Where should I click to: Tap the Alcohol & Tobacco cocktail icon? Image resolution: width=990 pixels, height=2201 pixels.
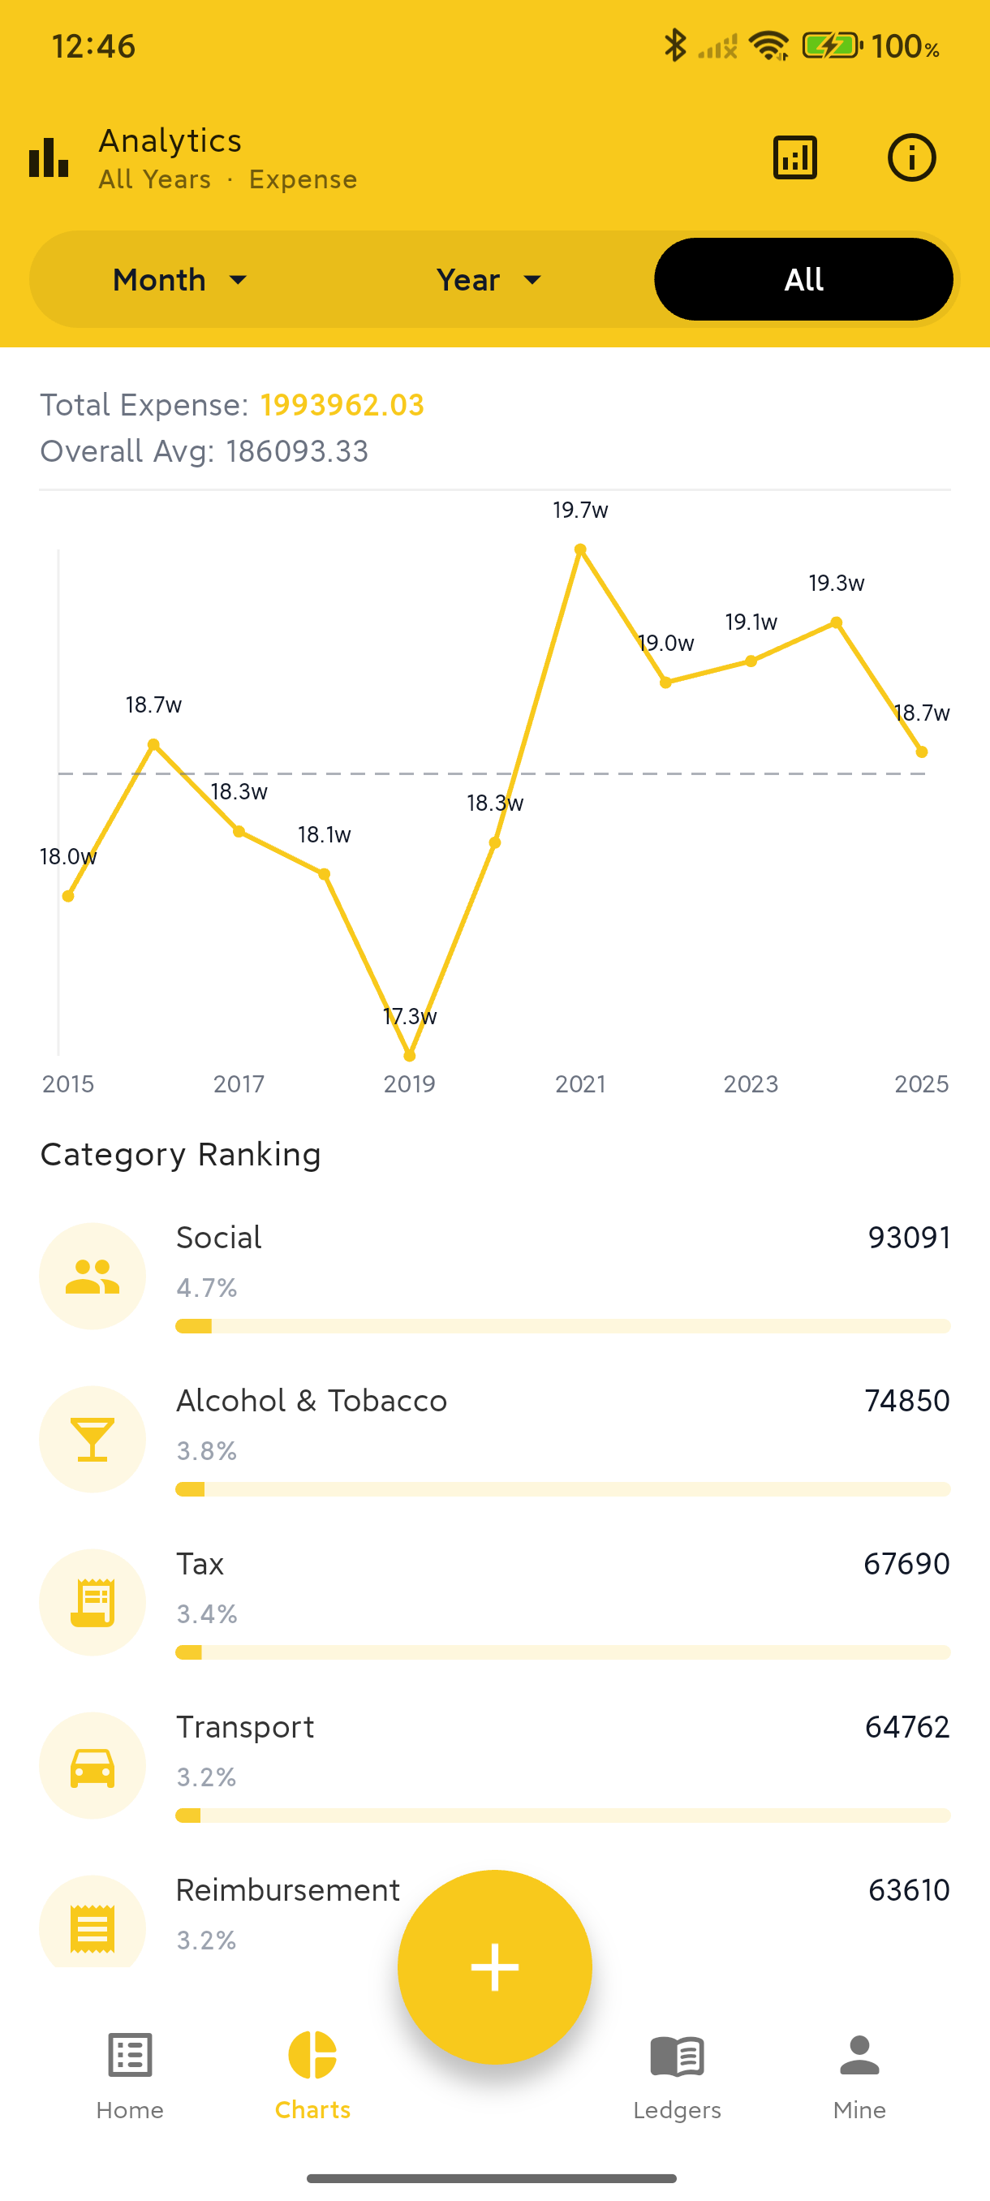(93, 1439)
